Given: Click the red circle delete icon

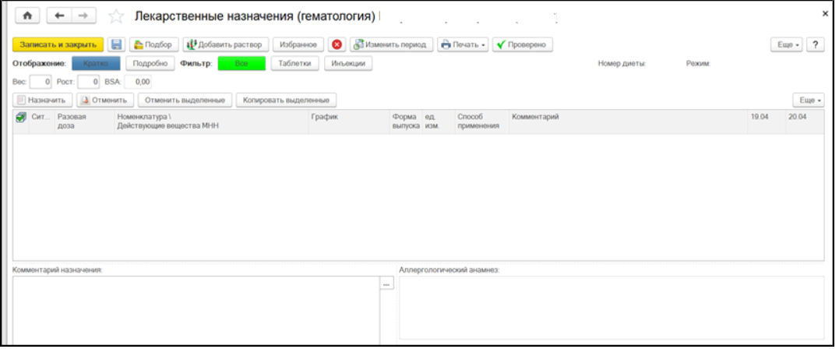Looking at the screenshot, I should [337, 44].
